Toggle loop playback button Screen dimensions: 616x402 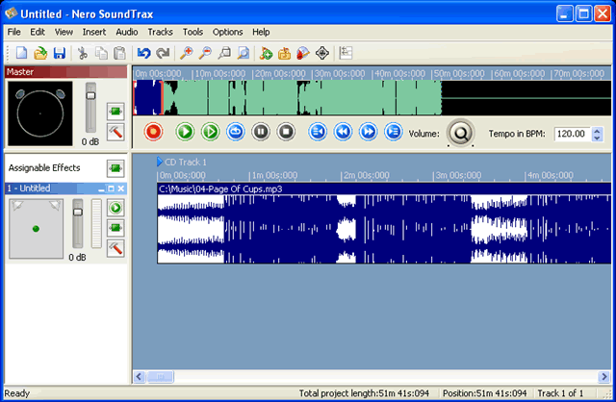(236, 132)
